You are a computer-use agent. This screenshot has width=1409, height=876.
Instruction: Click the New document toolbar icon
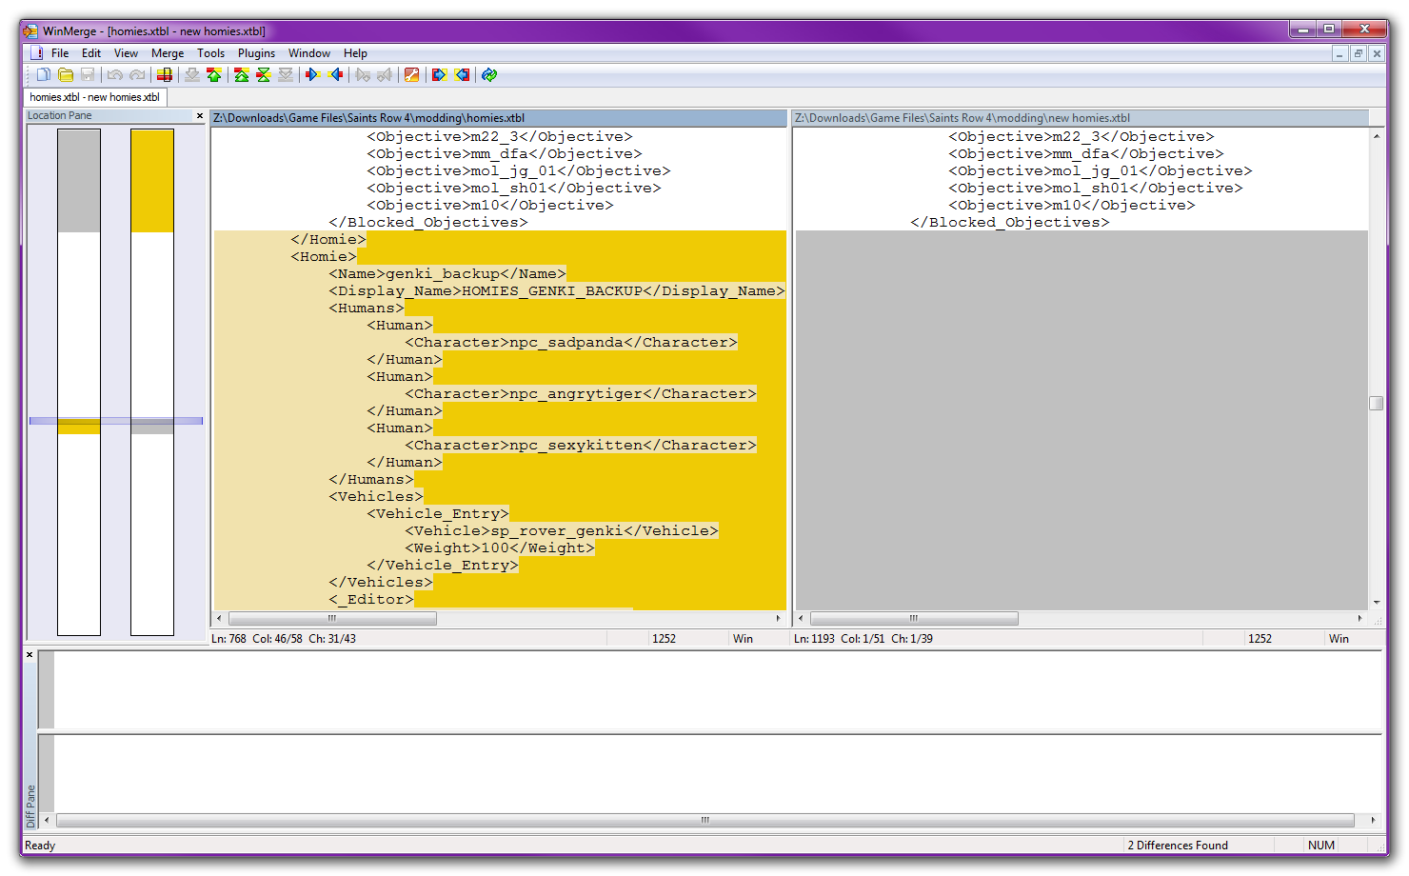44,74
